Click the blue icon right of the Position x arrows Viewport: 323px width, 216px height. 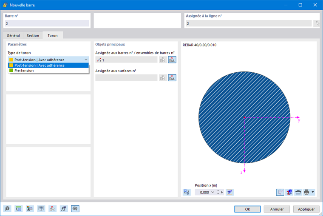[x=229, y=192]
